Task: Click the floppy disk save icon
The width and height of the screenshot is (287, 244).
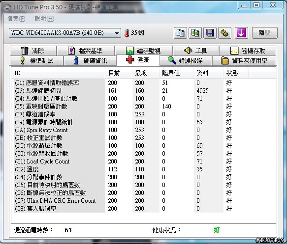Action: (x=210, y=33)
